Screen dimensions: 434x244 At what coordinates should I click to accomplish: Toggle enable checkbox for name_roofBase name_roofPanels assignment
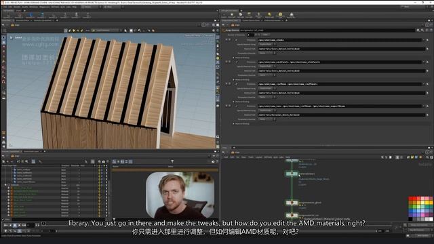(x=236, y=84)
